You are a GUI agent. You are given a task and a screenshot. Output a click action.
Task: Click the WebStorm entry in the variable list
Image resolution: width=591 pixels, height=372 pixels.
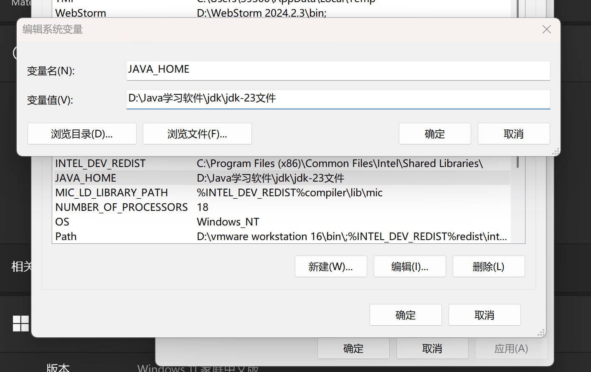tap(167, 13)
